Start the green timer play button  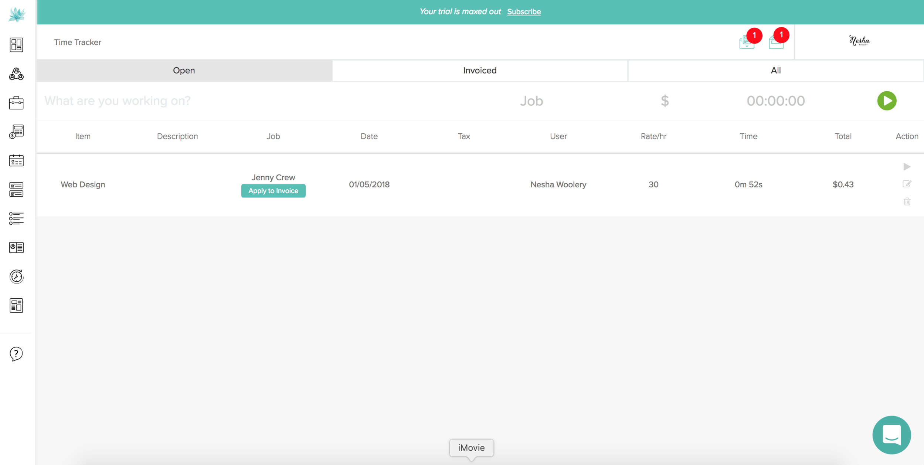(887, 101)
